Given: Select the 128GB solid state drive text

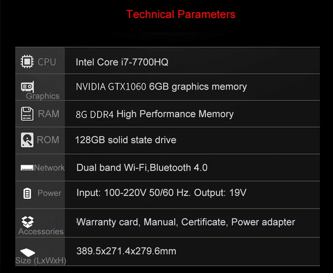Looking at the screenshot, I should coord(126,140).
